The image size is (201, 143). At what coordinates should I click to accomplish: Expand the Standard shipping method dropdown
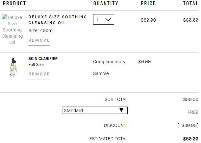94,111
